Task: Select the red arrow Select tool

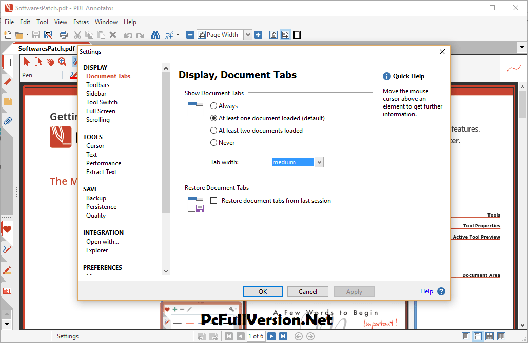Action: [27, 61]
